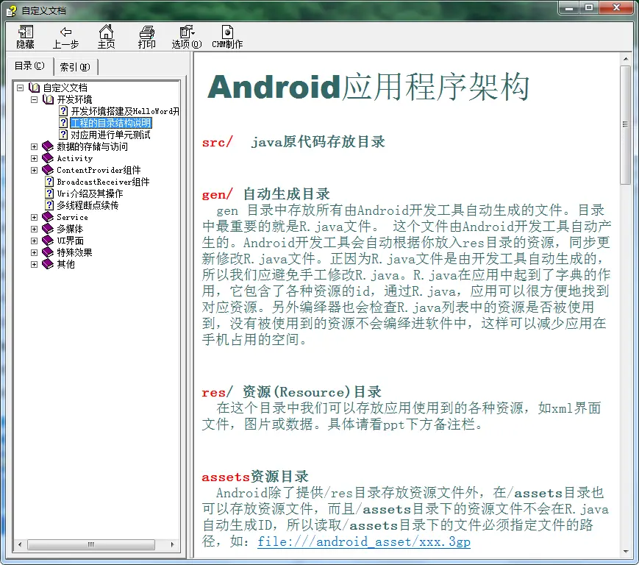Click the tree's horizontal scrollbar right arrow
The image size is (639, 565).
pyautogui.click(x=174, y=545)
